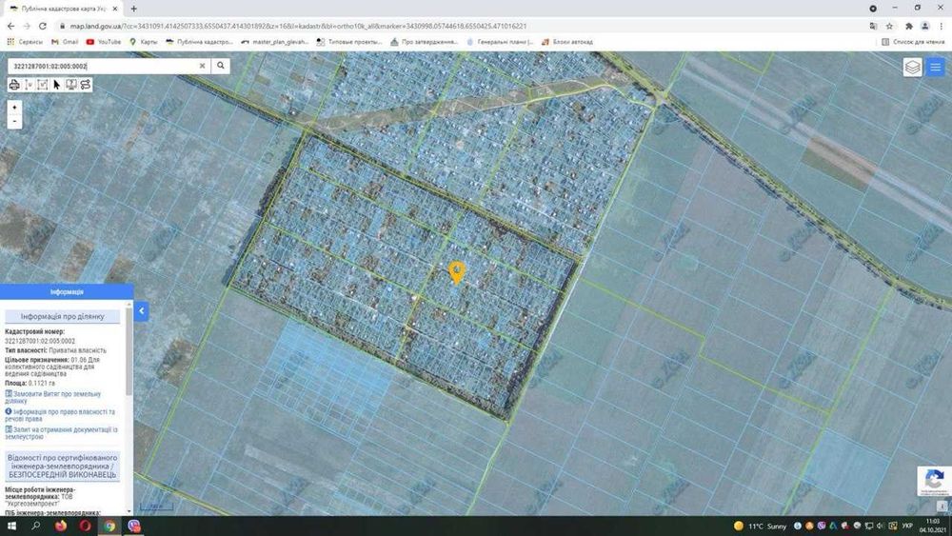952x536 pixels.
Task: Zoom out the map with minus button
Action: click(14, 122)
